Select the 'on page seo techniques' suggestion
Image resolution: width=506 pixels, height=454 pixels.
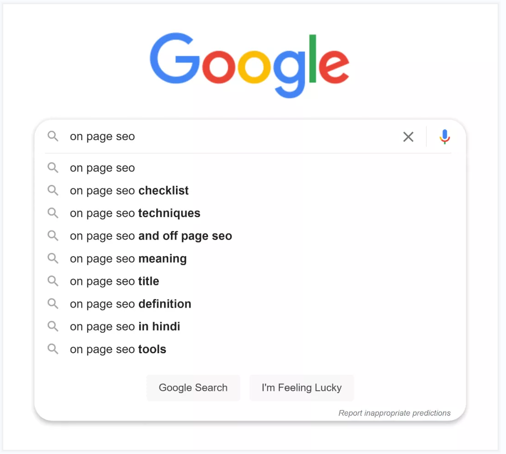click(135, 213)
